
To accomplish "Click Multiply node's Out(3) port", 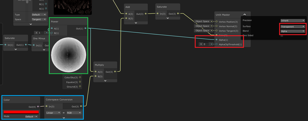I will (115, 72).
